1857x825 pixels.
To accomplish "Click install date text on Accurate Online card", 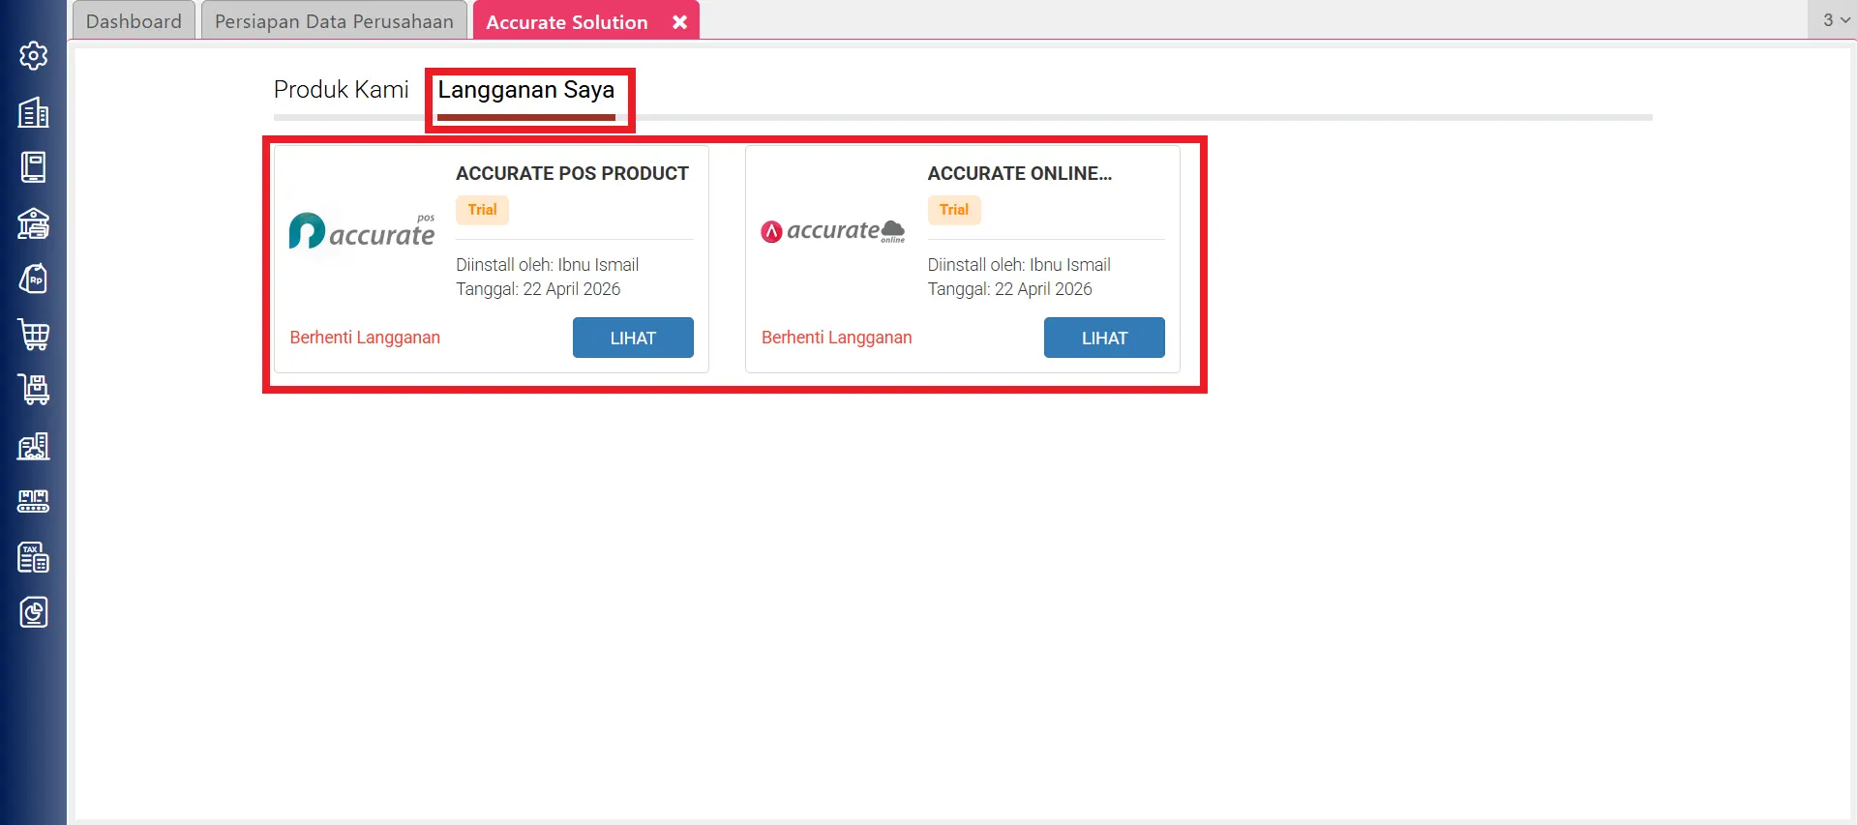I will (x=1010, y=289).
